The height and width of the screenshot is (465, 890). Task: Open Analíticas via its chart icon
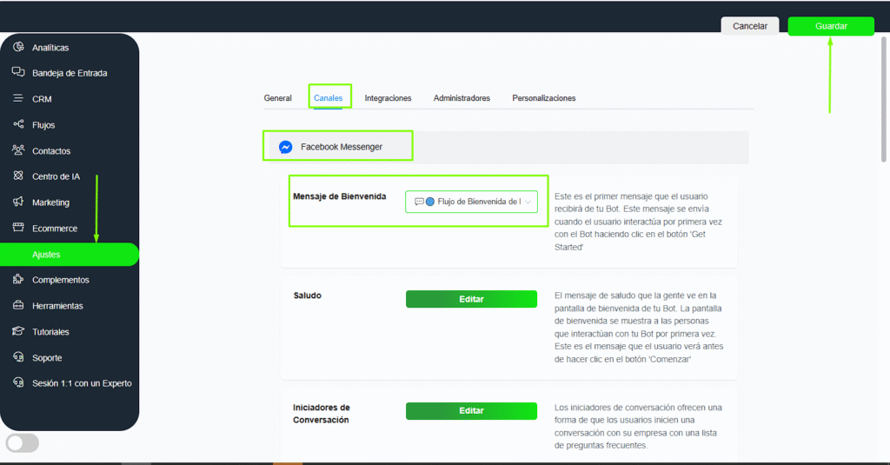[x=18, y=47]
